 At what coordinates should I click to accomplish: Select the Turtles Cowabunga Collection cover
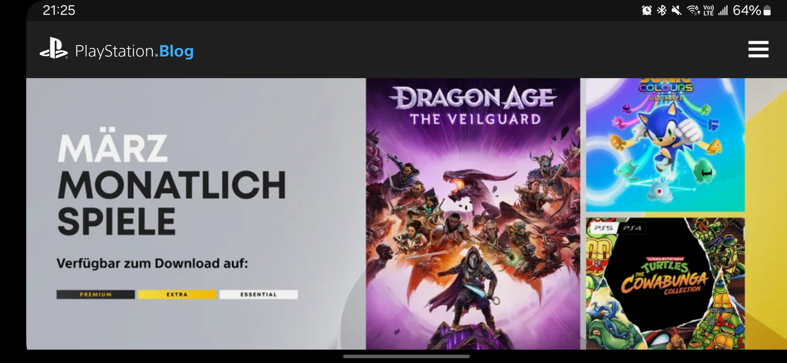[665, 283]
